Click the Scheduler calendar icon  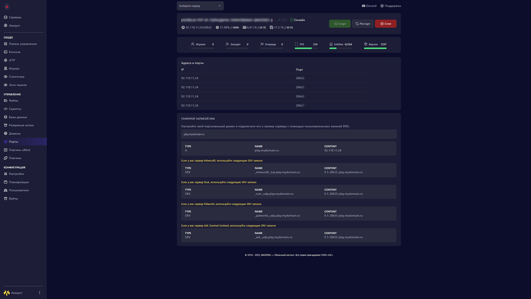click(x=6, y=182)
